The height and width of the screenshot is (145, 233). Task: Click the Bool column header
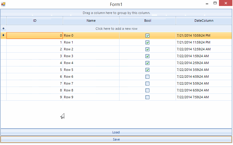tap(148, 21)
